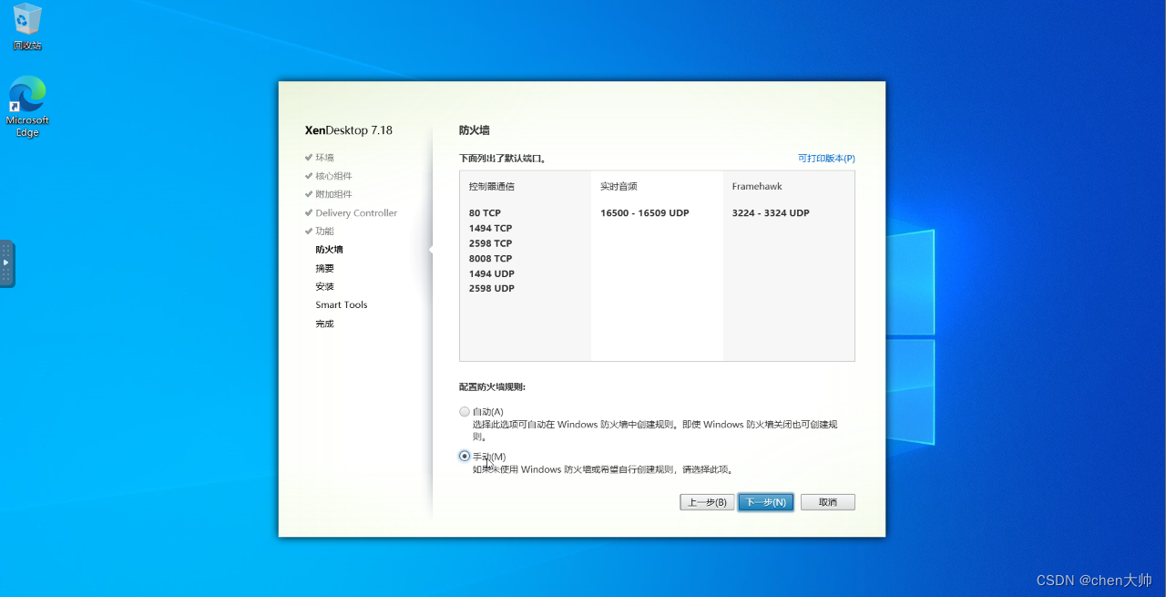Expand the side toolbar arrow handle

tap(6, 262)
